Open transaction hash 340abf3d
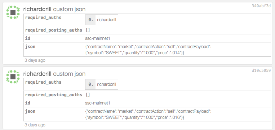275x130 pixels. [x=261, y=6]
